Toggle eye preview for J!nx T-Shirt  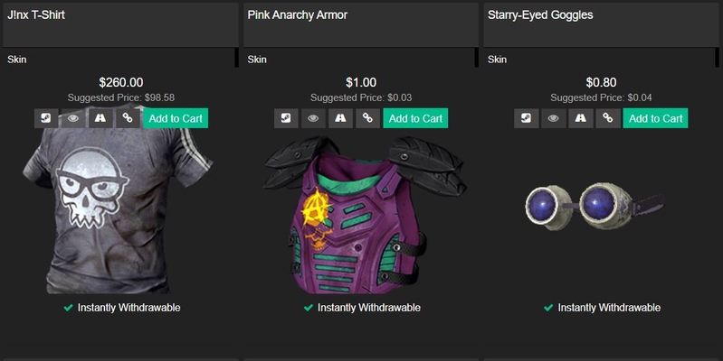[73, 118]
